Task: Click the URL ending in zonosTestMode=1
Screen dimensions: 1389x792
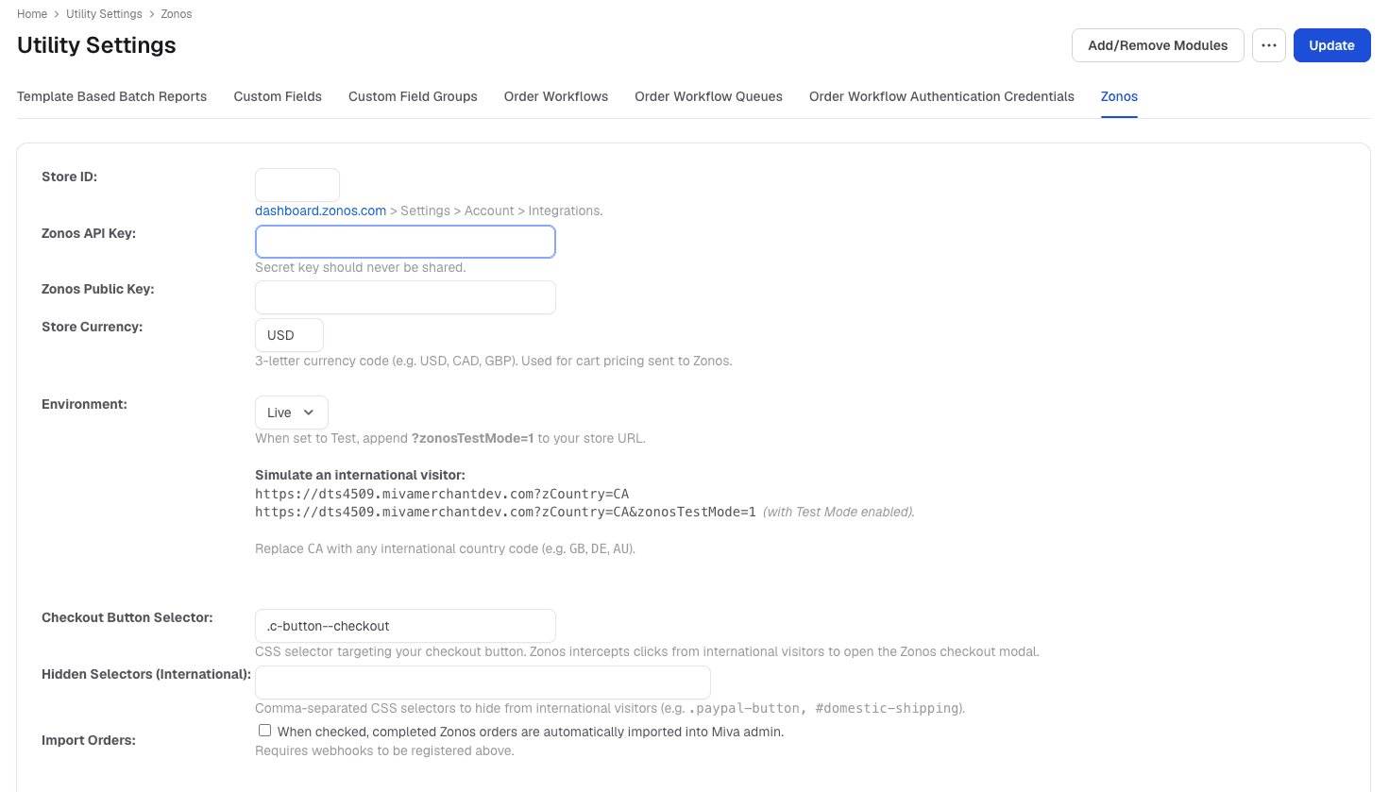Action: pyautogui.click(x=505, y=512)
